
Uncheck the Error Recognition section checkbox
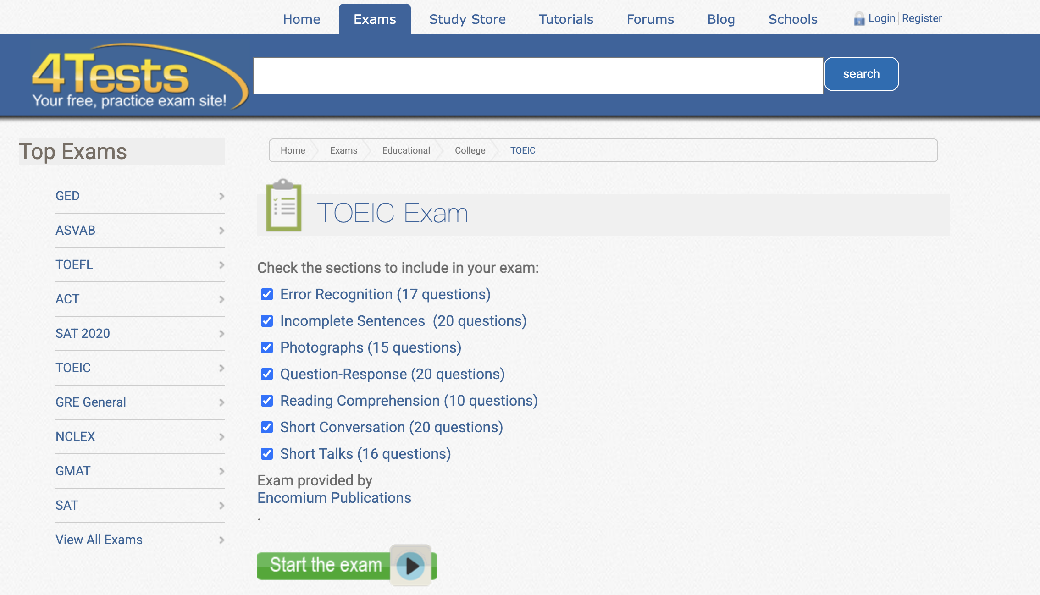click(267, 294)
